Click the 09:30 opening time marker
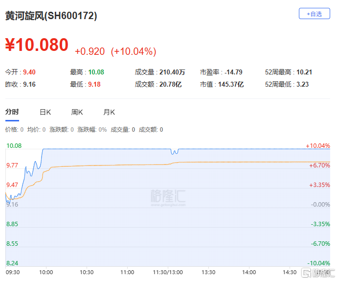Screen dimensions: 338x281 click(13, 272)
